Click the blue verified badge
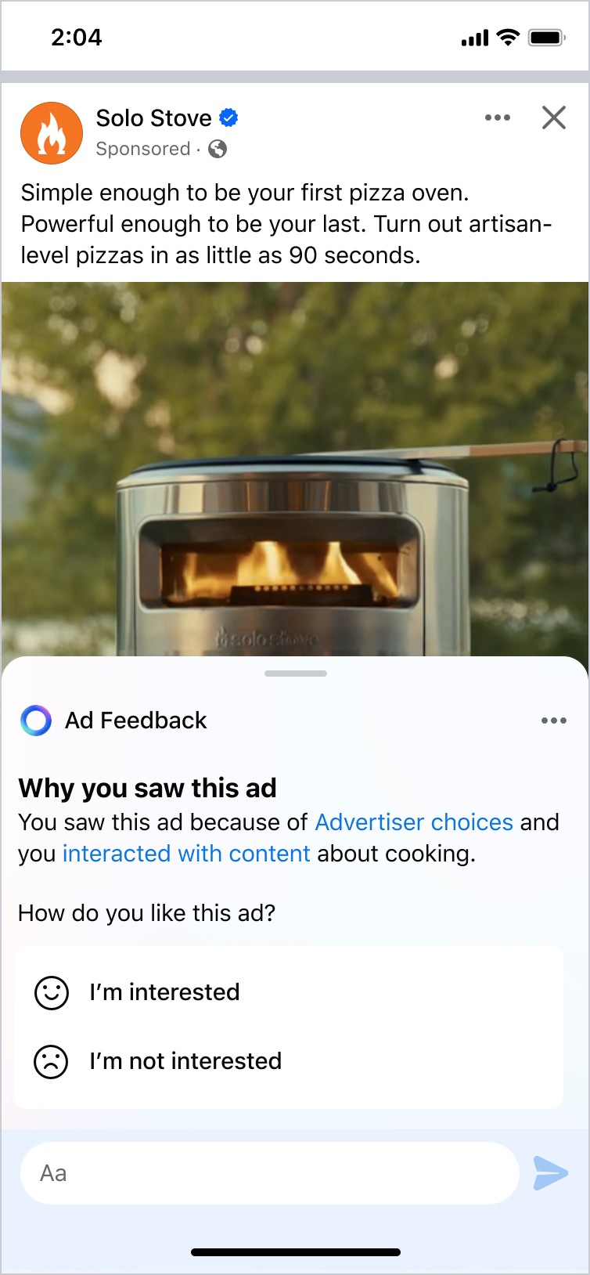This screenshot has width=590, height=1275. 228,118
